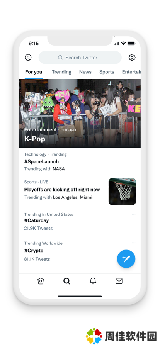
Task: Select the For you tab
Action: [x=34, y=72]
